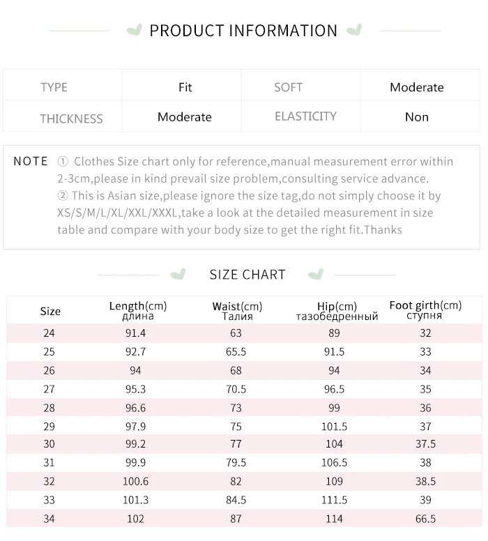Click the Length(cm) column header
The image size is (488, 541).
pyautogui.click(x=138, y=310)
